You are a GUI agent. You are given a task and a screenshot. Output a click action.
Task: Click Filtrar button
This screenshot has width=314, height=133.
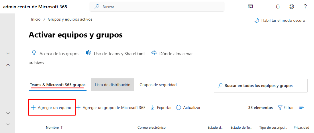pos(286,108)
